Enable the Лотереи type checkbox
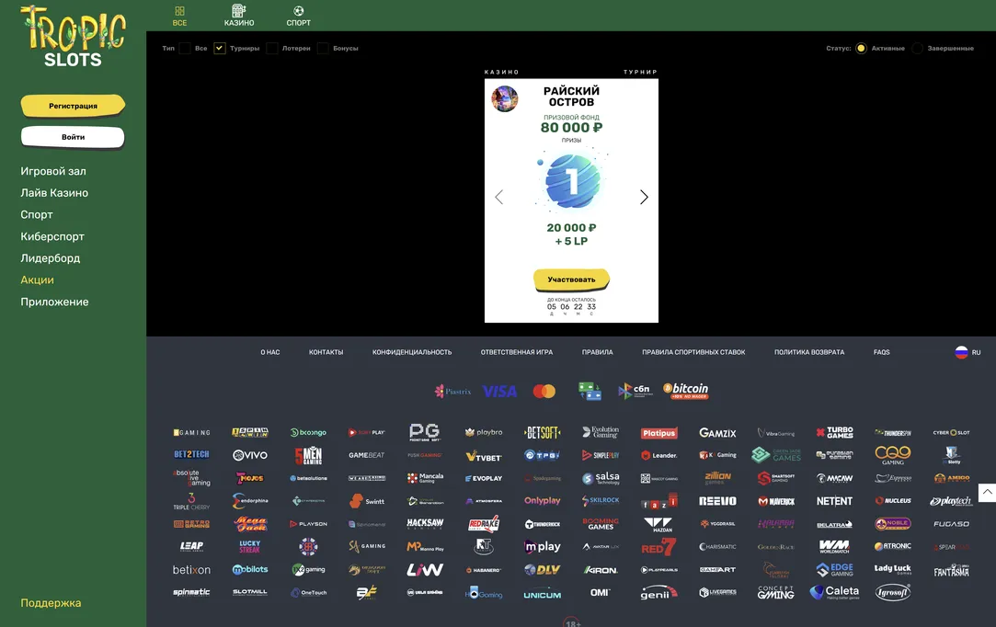The height and width of the screenshot is (627, 996). 272,49
